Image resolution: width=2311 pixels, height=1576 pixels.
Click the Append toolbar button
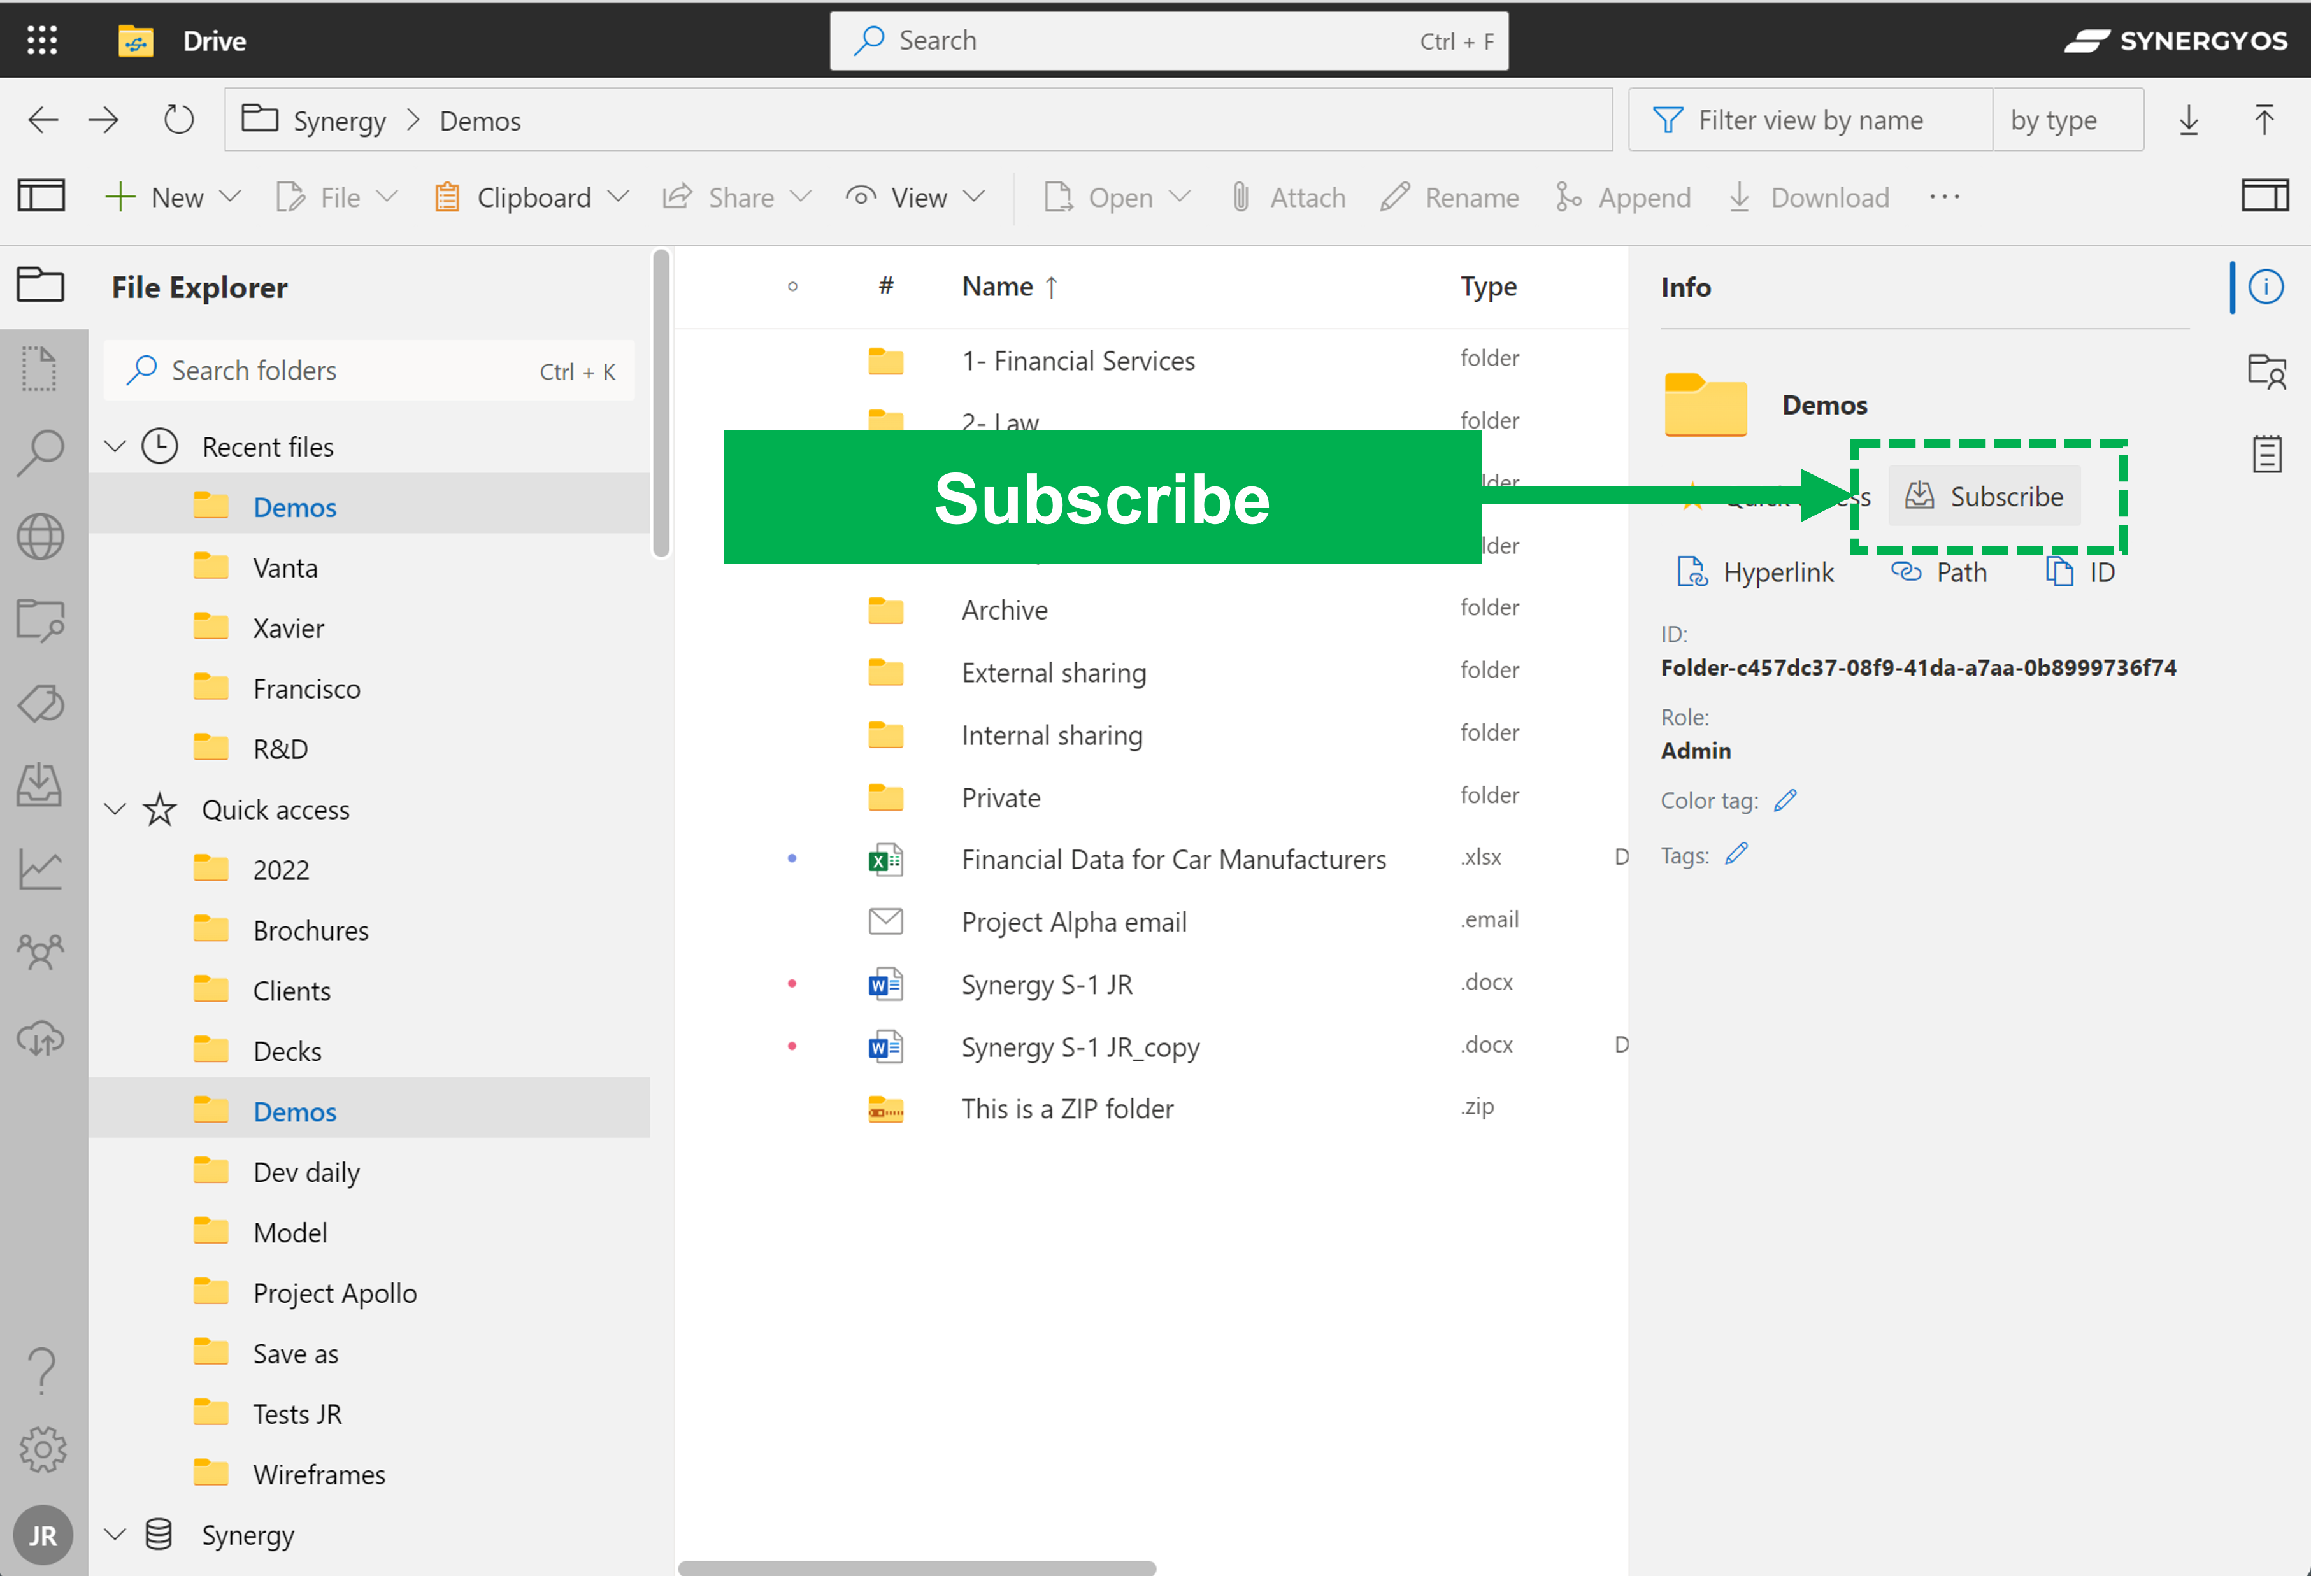tap(1623, 197)
